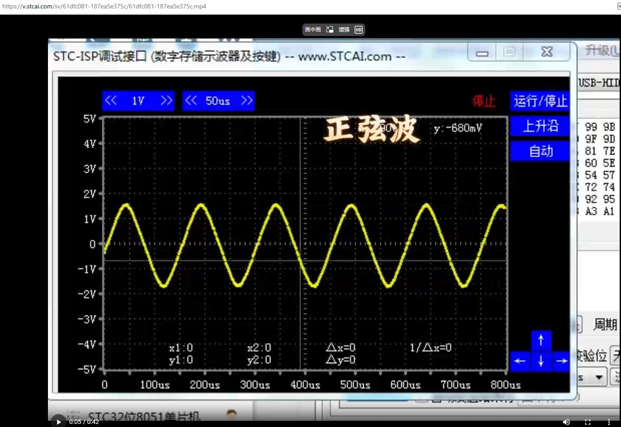The width and height of the screenshot is (621, 427).
Task: Click the 50us time base label
Action: (x=218, y=101)
